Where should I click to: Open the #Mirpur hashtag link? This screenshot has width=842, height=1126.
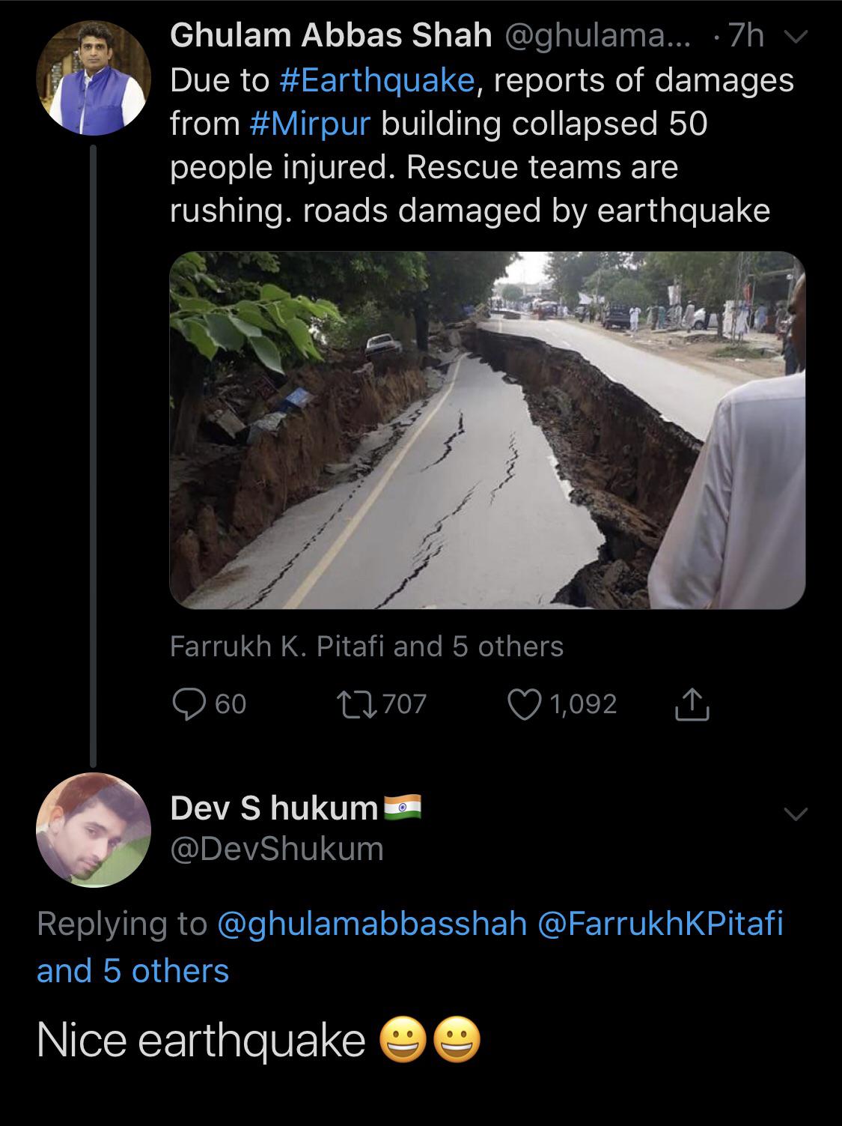point(310,124)
